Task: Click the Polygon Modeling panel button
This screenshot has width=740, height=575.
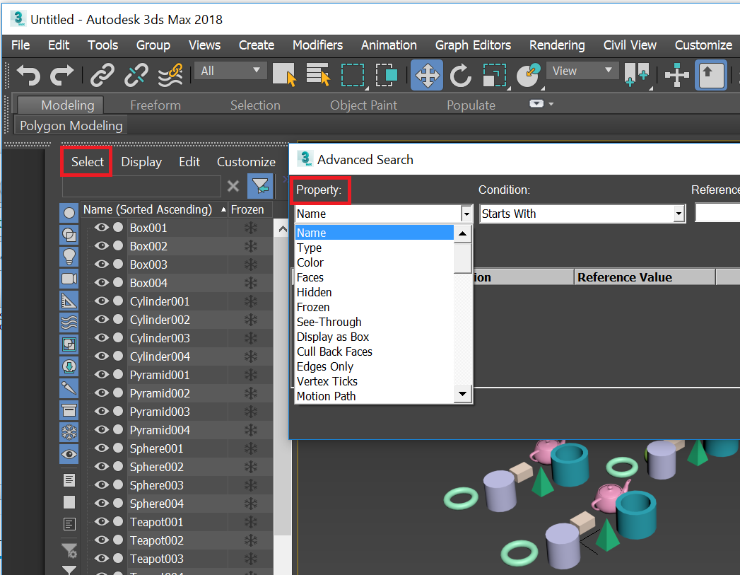Action: click(71, 126)
